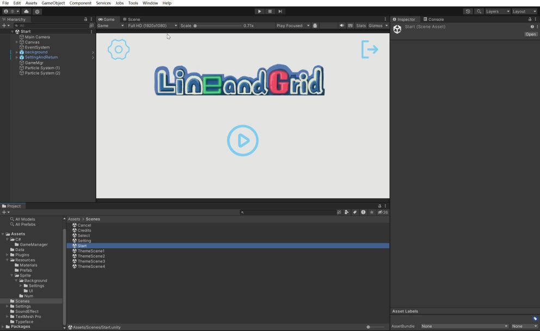
Task: Open the Layers dropdown
Action: click(497, 11)
